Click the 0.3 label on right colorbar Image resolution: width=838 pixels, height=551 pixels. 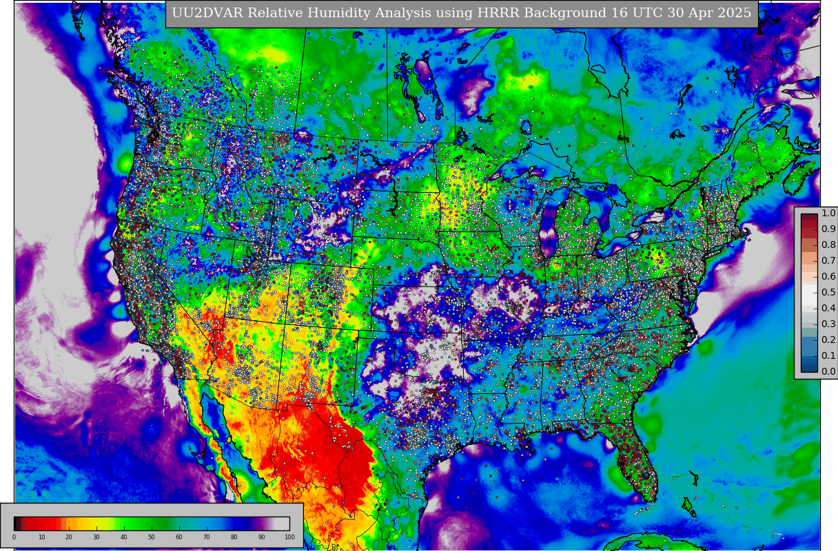[x=828, y=324]
